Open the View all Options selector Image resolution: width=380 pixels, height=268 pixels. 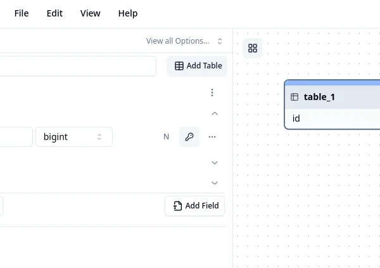point(184,41)
